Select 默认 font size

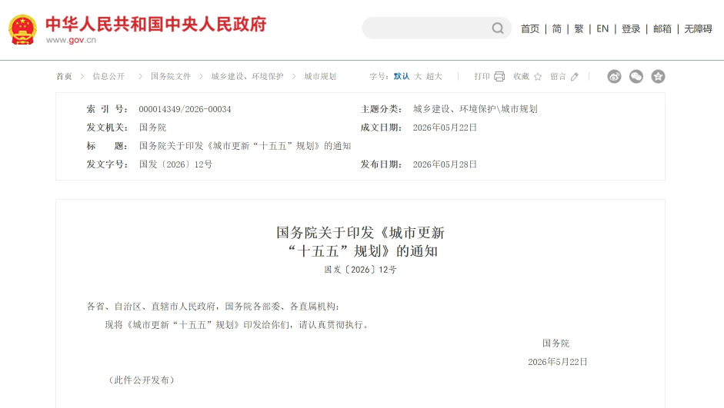tap(402, 77)
